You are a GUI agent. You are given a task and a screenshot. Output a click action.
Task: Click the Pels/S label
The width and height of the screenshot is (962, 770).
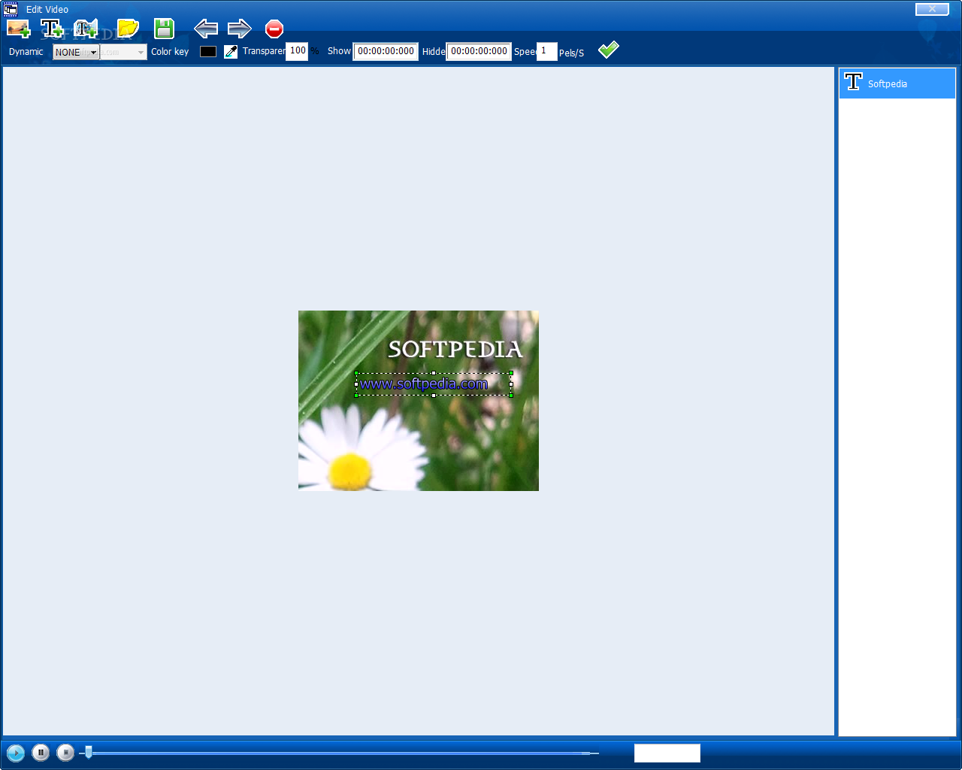571,53
